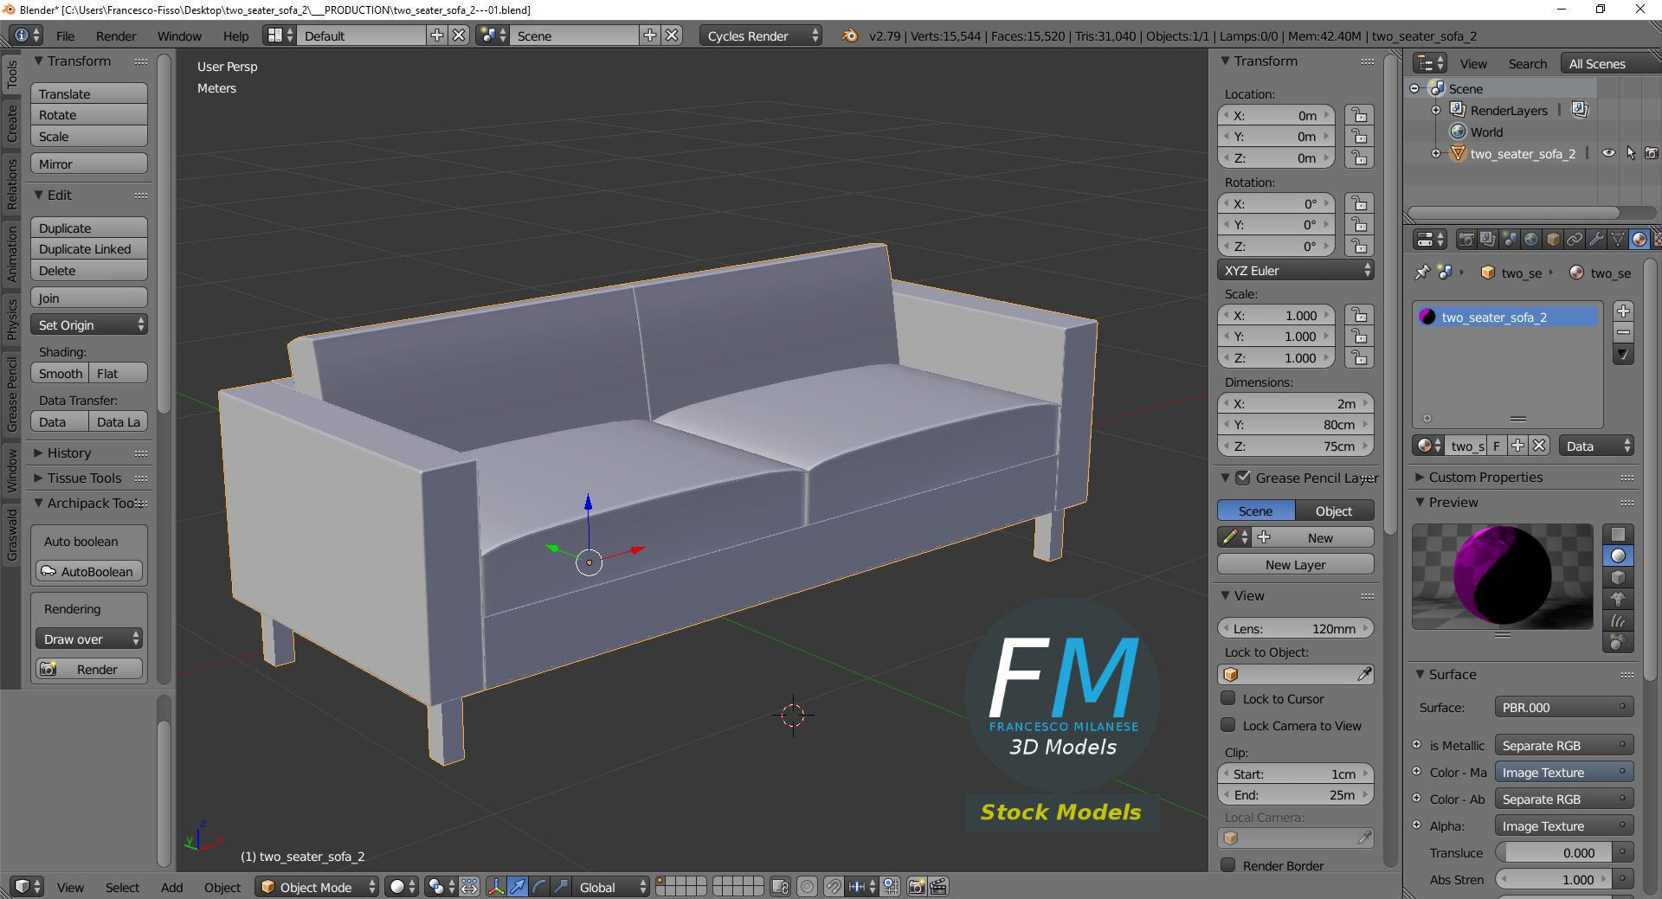Click the Smooth shading button
Viewport: 1662px width, 899px height.
click(x=60, y=373)
